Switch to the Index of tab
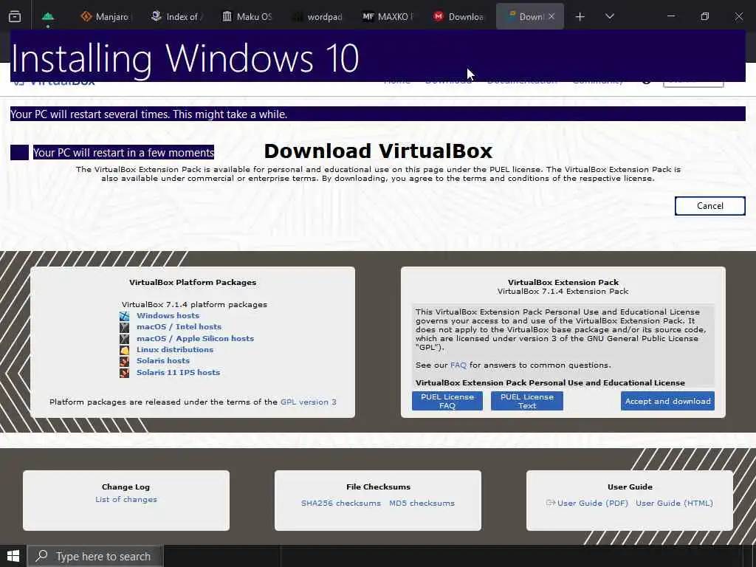The width and height of the screenshot is (756, 567). [x=176, y=17]
